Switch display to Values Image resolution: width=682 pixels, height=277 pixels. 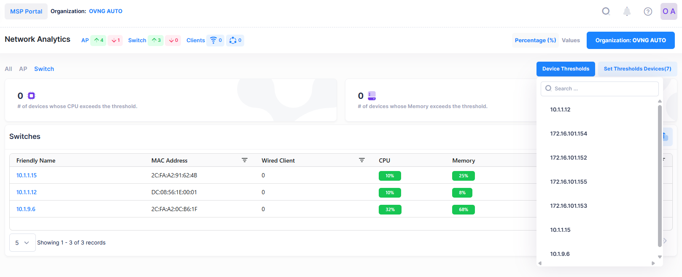(571, 40)
